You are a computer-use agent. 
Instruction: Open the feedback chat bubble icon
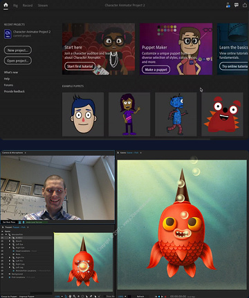(237, 5)
